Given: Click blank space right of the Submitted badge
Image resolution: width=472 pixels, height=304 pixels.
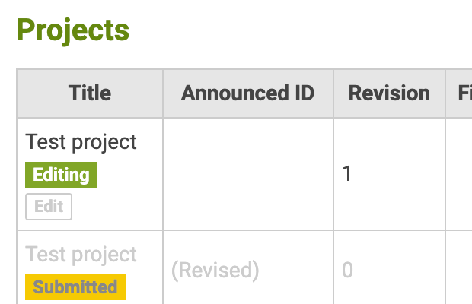Looking at the screenshot, I should coord(143,288).
